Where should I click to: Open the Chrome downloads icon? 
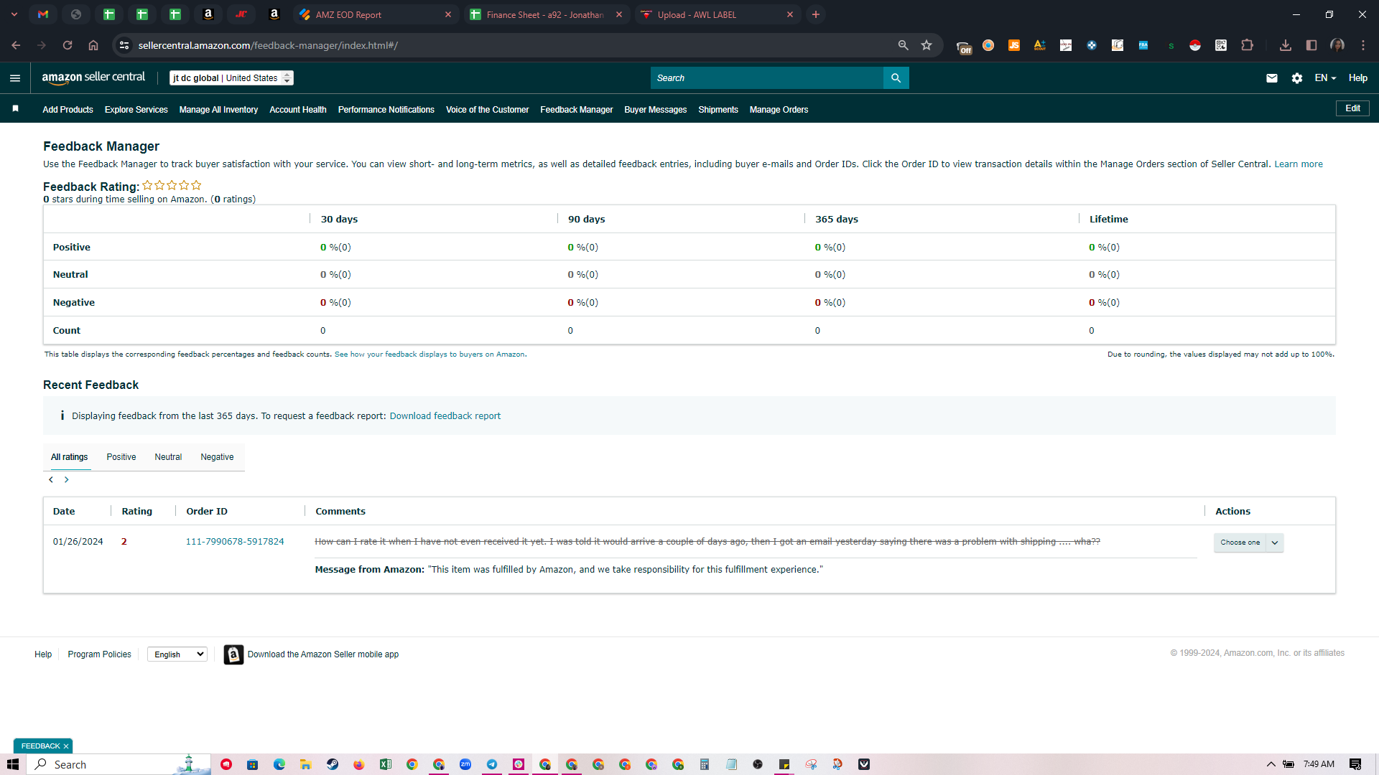(x=1286, y=45)
